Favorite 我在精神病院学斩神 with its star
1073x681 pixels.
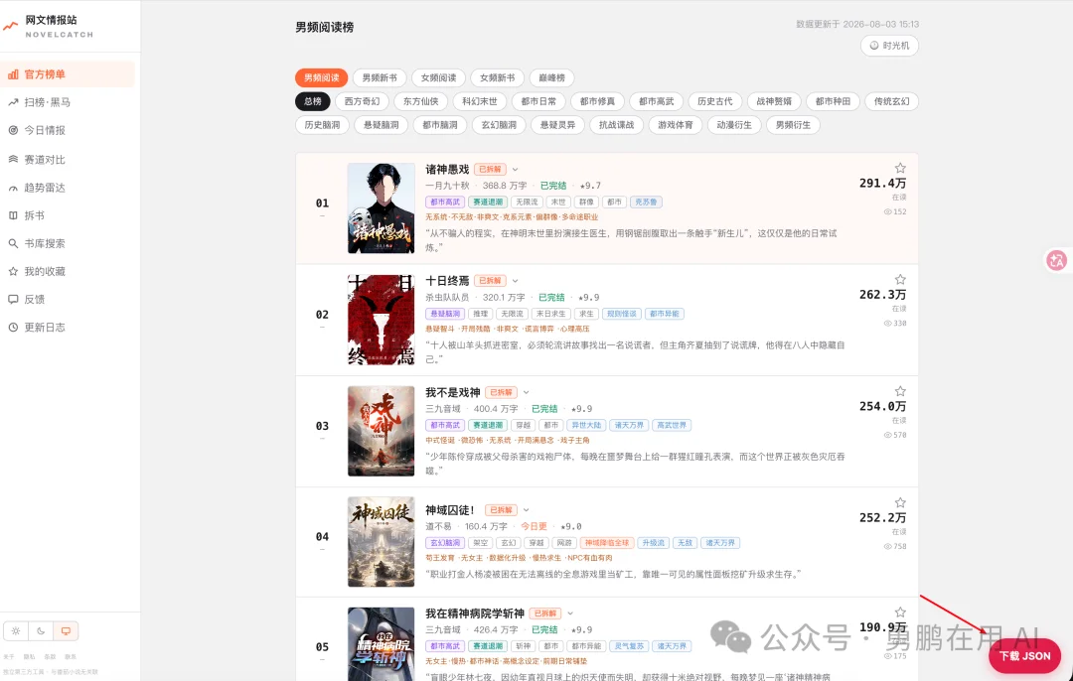coord(900,612)
